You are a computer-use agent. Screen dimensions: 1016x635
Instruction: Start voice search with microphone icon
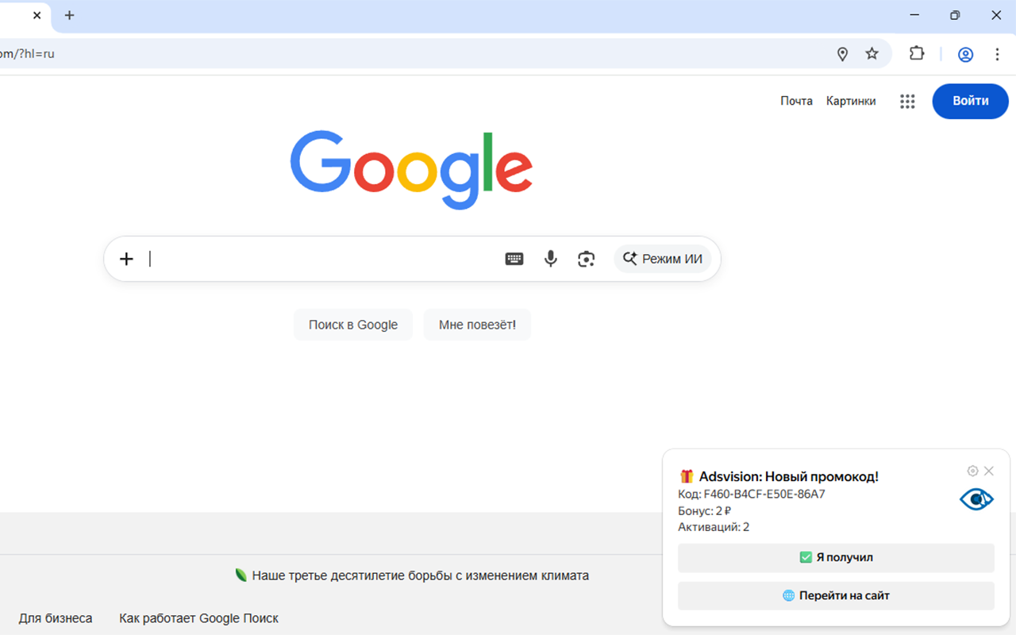click(x=550, y=259)
